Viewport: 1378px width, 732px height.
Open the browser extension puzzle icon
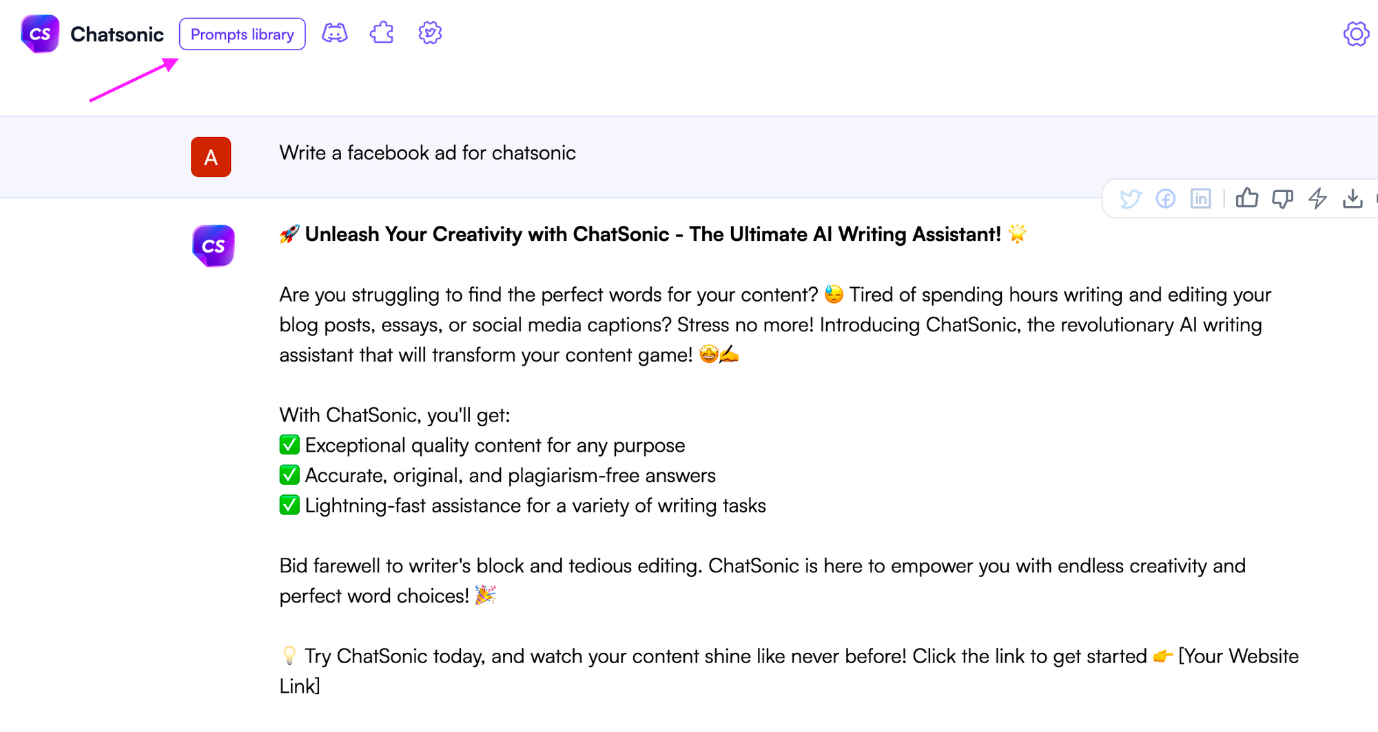pos(381,32)
